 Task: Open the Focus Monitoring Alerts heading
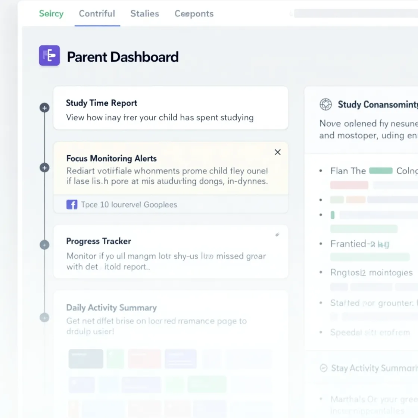coord(112,158)
